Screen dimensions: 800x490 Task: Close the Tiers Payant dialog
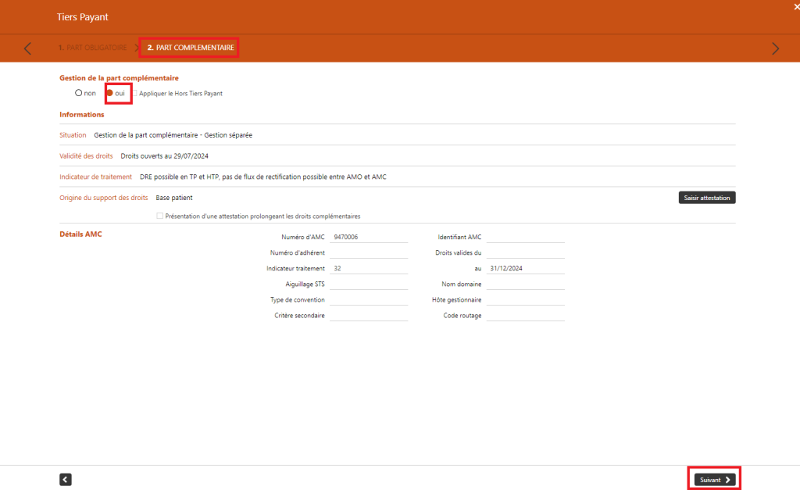[x=796, y=6]
